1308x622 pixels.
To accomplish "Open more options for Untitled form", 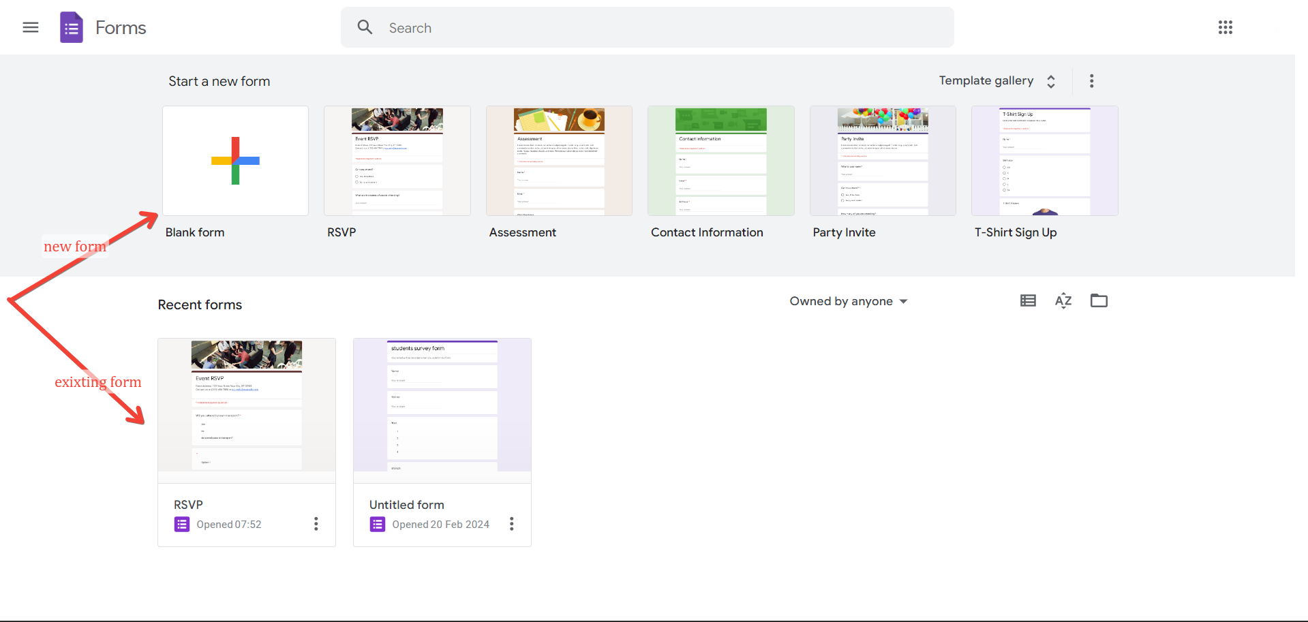I will (x=512, y=524).
